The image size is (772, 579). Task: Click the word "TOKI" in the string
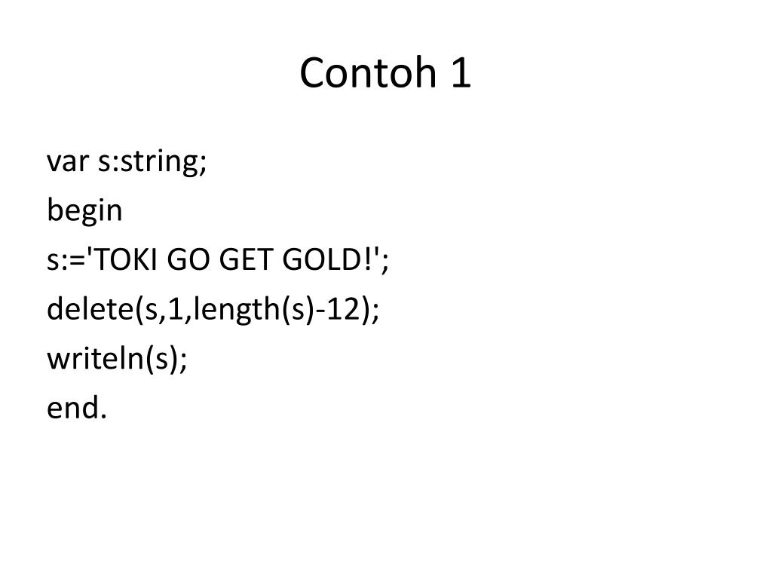click(x=124, y=259)
